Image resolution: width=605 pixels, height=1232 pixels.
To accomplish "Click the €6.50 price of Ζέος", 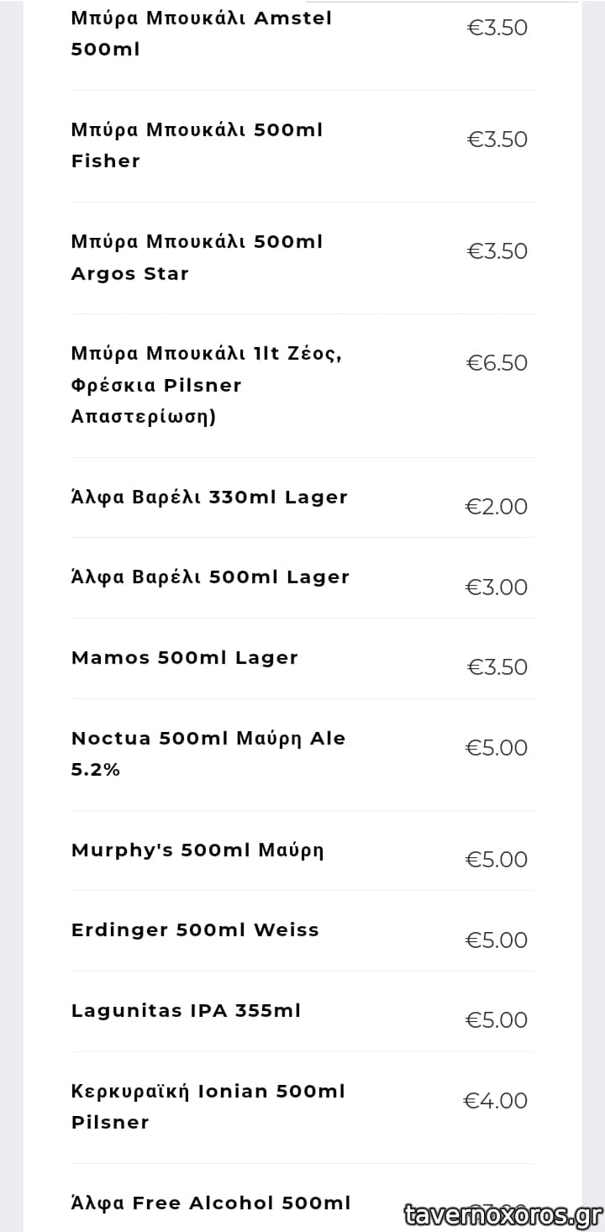I will coord(497,363).
